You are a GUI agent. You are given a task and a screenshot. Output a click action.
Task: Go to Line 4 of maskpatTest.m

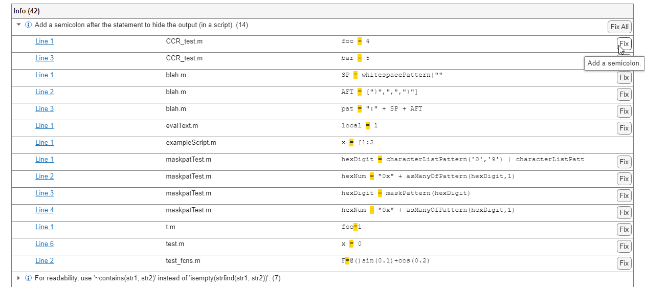(45, 210)
